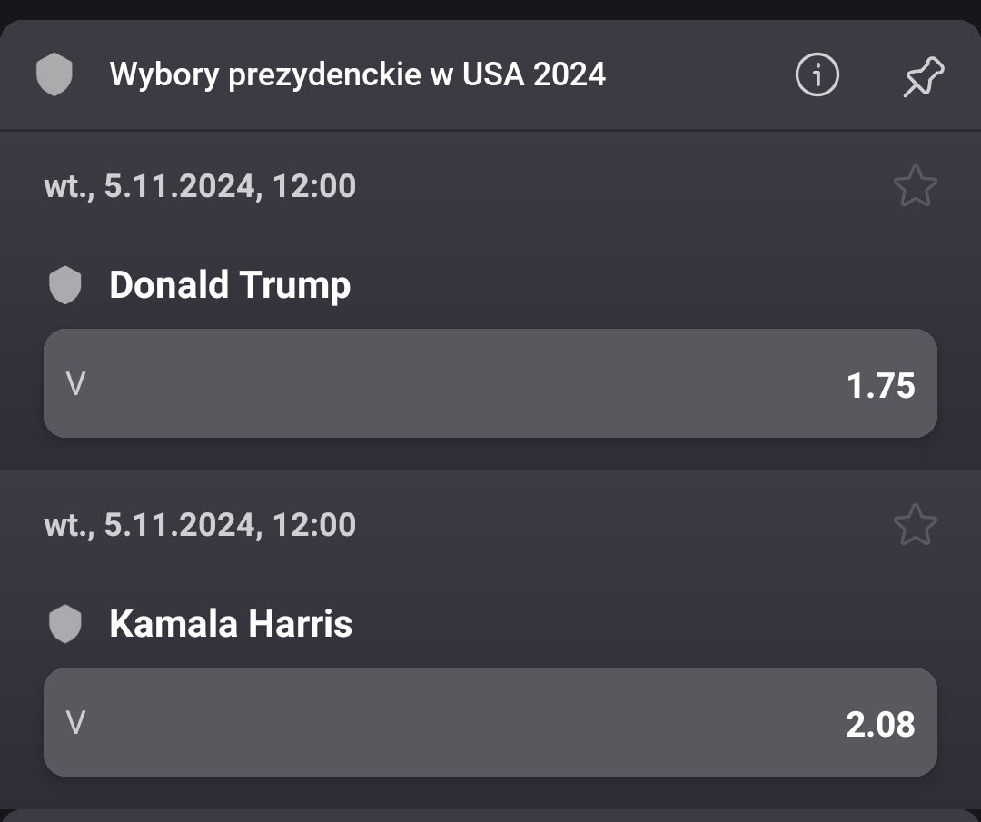Screen dimensions: 981x822
Task: Click the shield icon next to Donald Trump
Action: click(64, 286)
